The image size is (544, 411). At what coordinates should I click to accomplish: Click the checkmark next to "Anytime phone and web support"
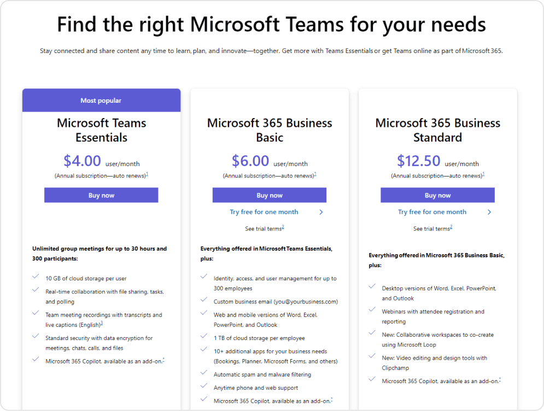(204, 387)
